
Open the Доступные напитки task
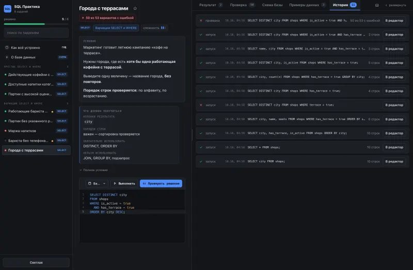[36, 85]
